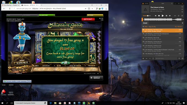Play the track in AIMP

pyautogui.click(x=162, y=16)
